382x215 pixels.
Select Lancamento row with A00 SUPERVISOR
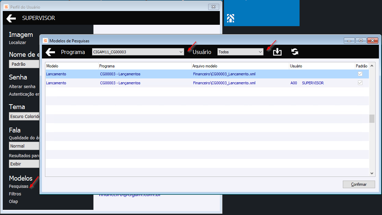[x=207, y=83]
